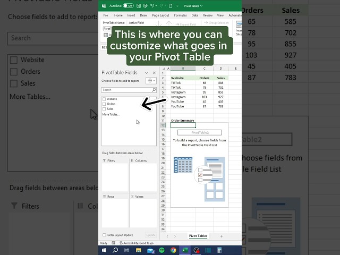Open the task pane options chevron

pyautogui.click(x=147, y=73)
